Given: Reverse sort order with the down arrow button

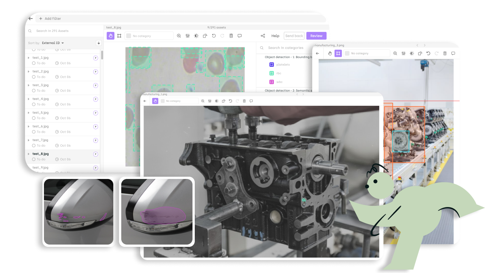Looking at the screenshot, I should (99, 43).
